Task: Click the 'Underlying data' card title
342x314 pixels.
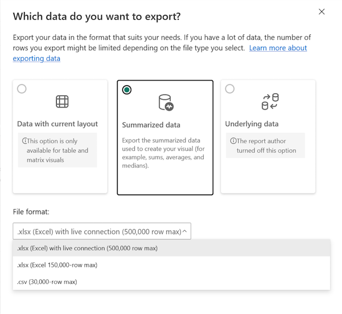Action: 251,124
